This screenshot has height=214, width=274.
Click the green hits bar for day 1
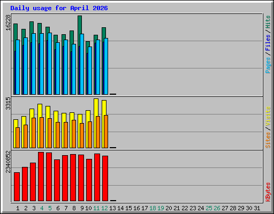tap(16, 32)
